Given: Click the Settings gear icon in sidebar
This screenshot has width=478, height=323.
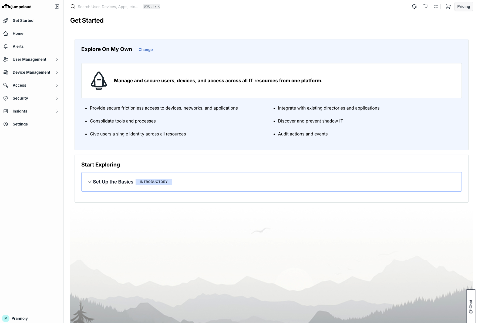Looking at the screenshot, I should pyautogui.click(x=6, y=124).
